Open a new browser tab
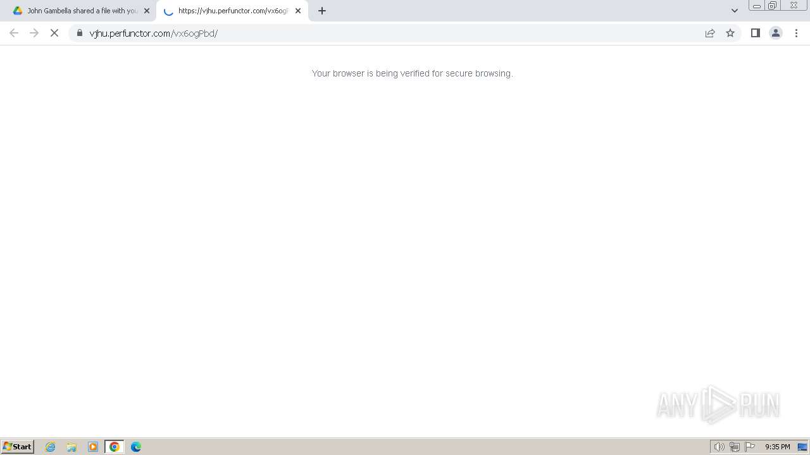Viewport: 810px width, 455px height. pos(322,11)
